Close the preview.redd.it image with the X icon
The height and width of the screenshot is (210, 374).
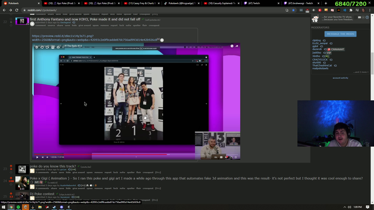click(162, 40)
